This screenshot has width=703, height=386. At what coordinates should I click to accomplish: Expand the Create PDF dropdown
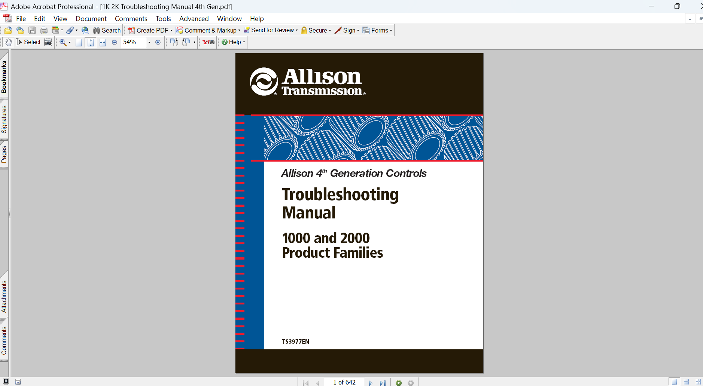coord(171,31)
